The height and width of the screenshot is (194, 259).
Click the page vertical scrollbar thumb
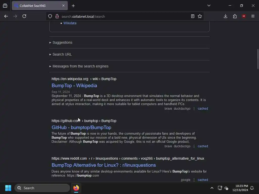click(x=258, y=59)
